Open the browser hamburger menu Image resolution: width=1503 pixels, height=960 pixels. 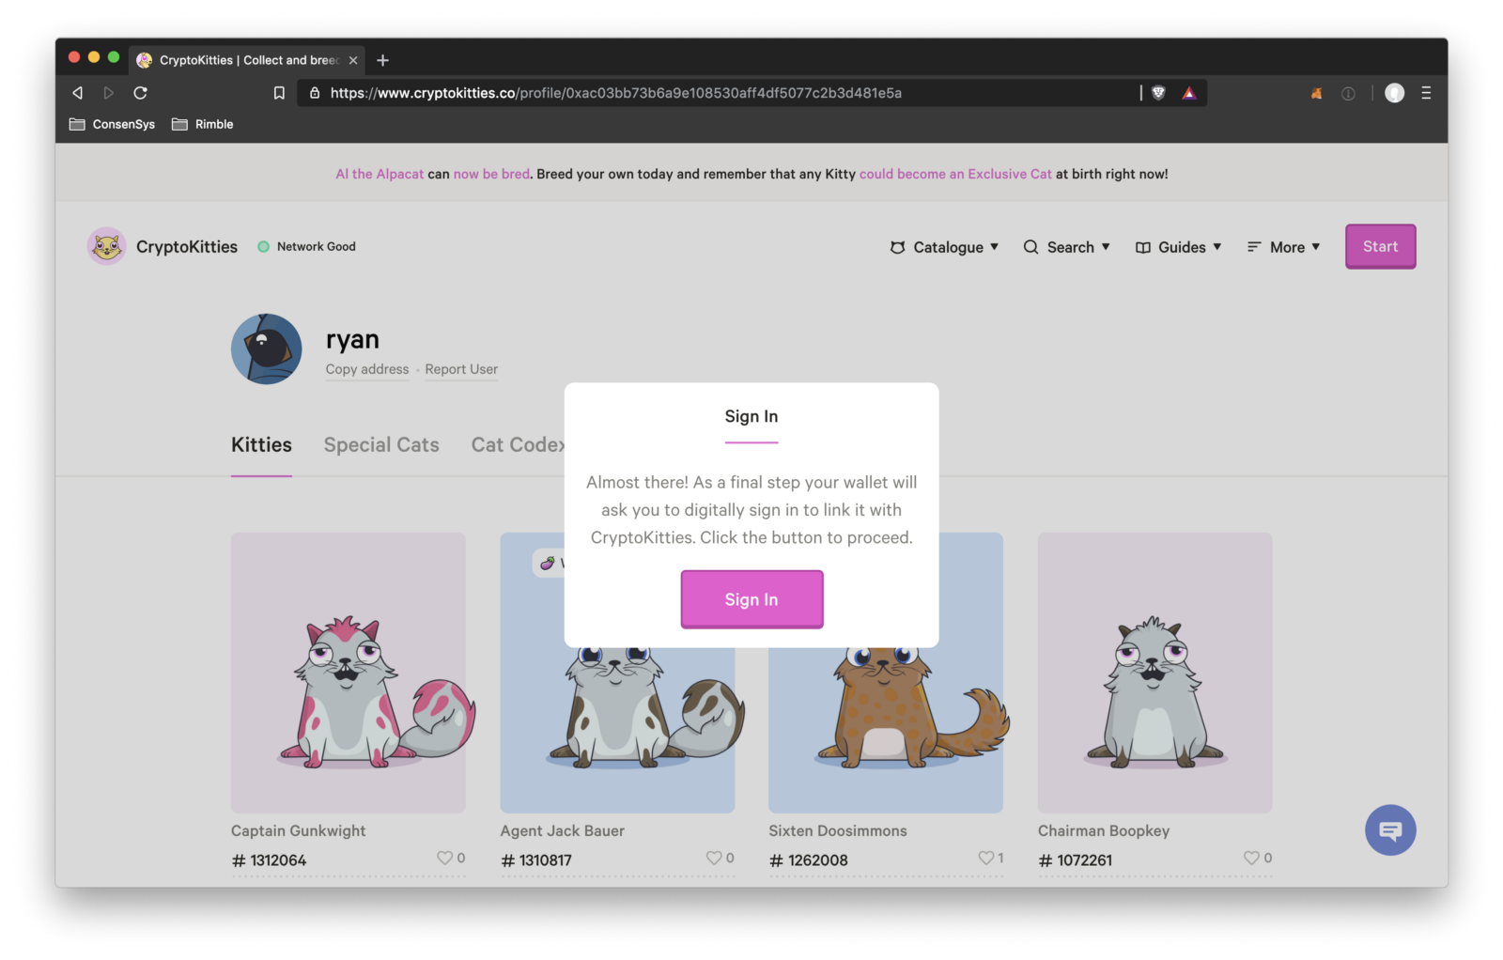(1426, 93)
